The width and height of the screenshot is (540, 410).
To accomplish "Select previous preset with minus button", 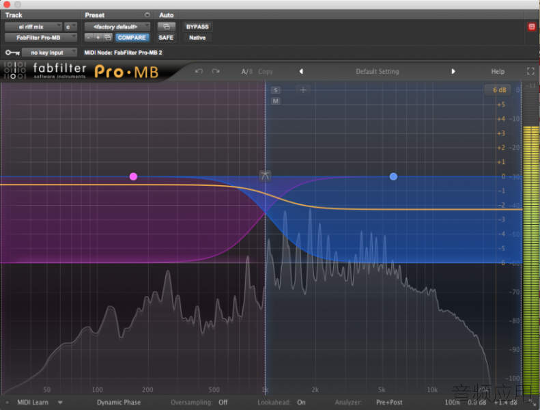I will (x=89, y=38).
